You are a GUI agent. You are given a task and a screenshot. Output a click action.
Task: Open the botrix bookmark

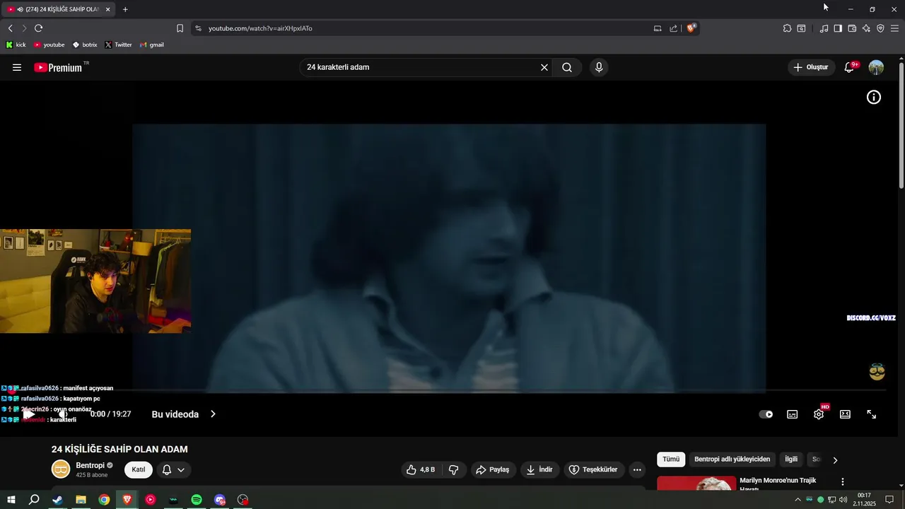click(x=85, y=45)
